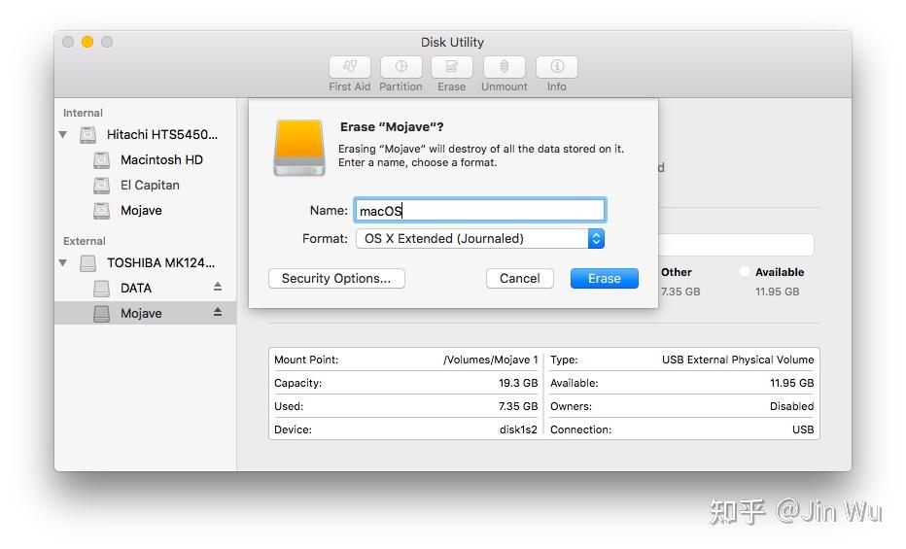Click the DATA volume icon
Viewport: 906px width, 549px height.
102,288
